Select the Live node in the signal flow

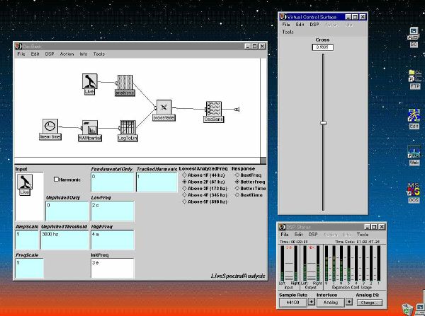(89, 80)
